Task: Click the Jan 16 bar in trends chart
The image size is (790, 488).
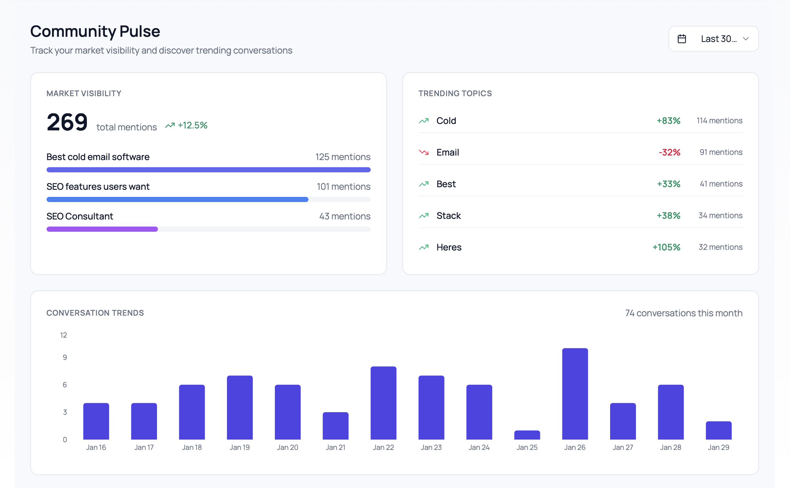Action: point(96,421)
